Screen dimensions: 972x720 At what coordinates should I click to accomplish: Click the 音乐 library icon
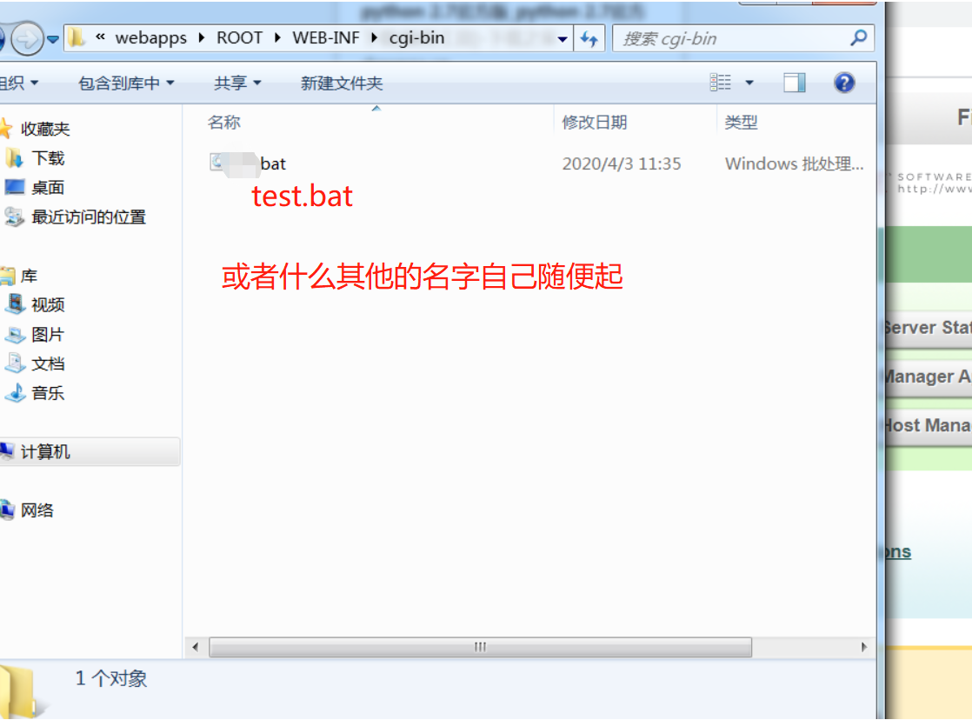pos(15,392)
